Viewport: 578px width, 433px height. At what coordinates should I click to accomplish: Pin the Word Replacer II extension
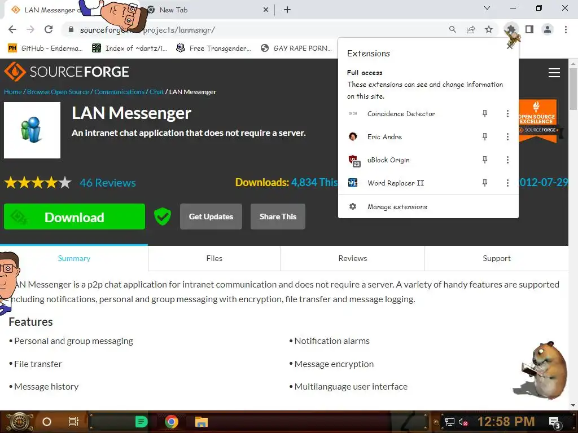tap(485, 183)
